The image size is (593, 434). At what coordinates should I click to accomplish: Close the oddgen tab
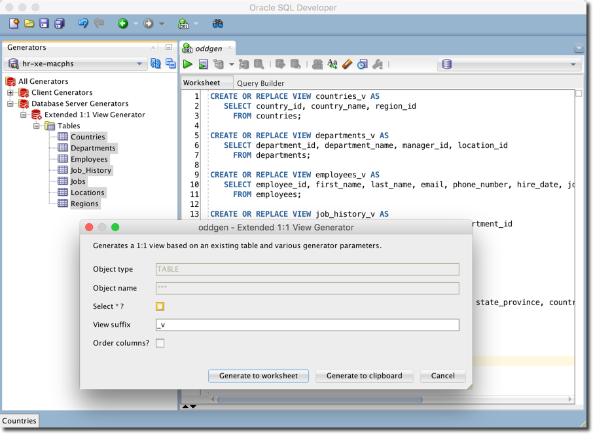tap(230, 48)
